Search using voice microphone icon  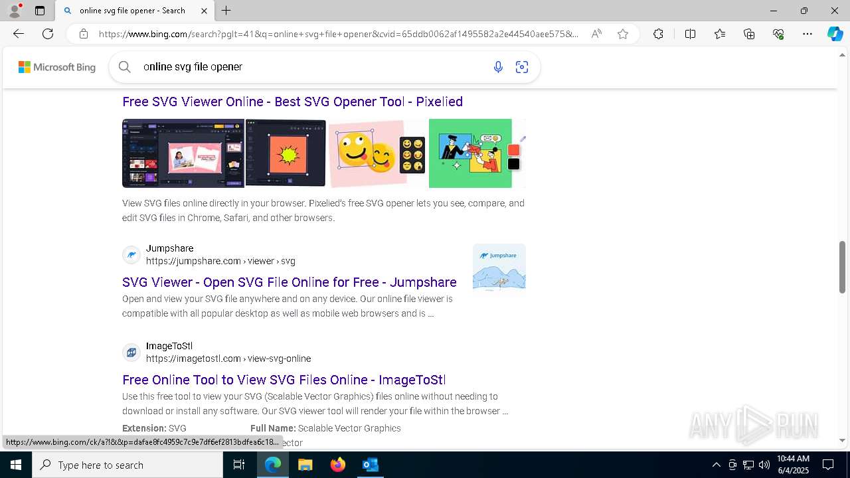pos(498,66)
